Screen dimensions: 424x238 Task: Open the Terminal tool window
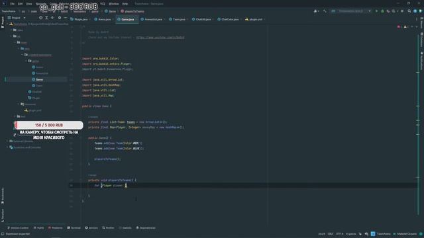pyautogui.click(x=74, y=228)
